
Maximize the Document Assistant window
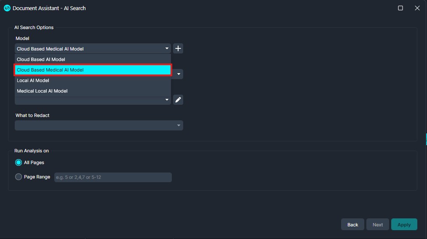pyautogui.click(x=400, y=8)
